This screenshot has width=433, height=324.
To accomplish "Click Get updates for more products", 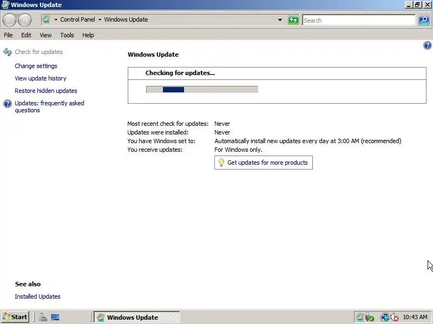I will 264,163.
